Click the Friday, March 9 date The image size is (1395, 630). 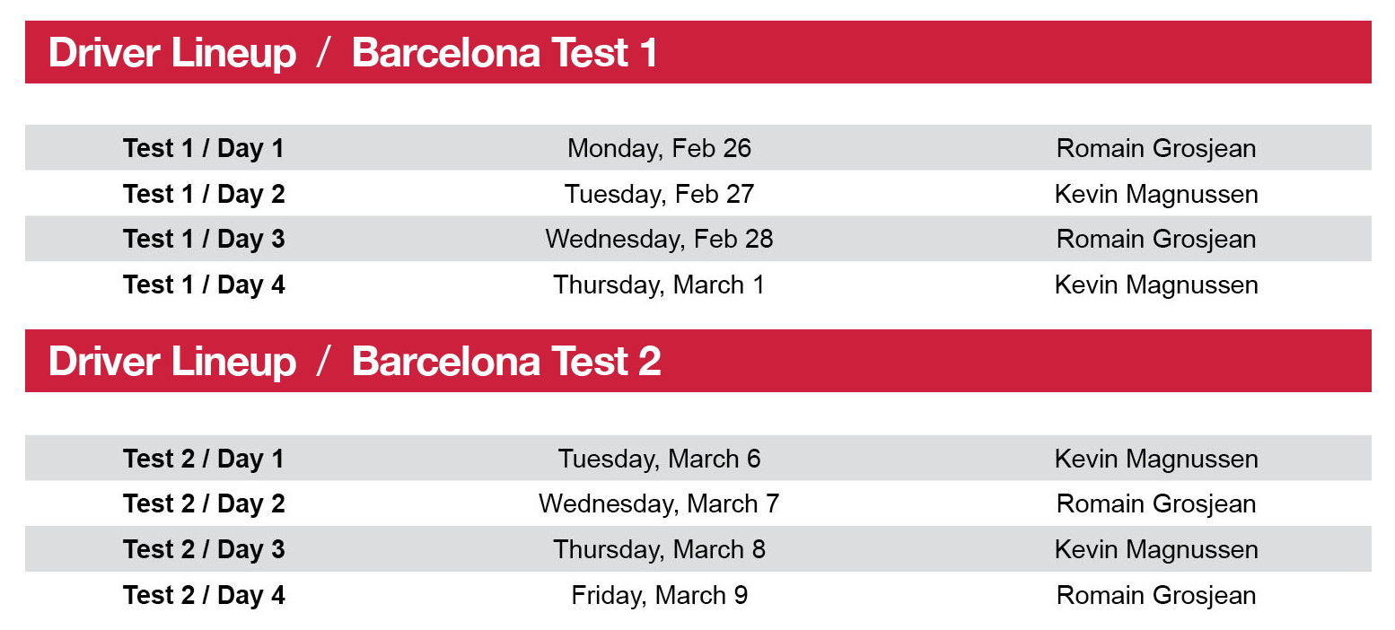click(659, 595)
